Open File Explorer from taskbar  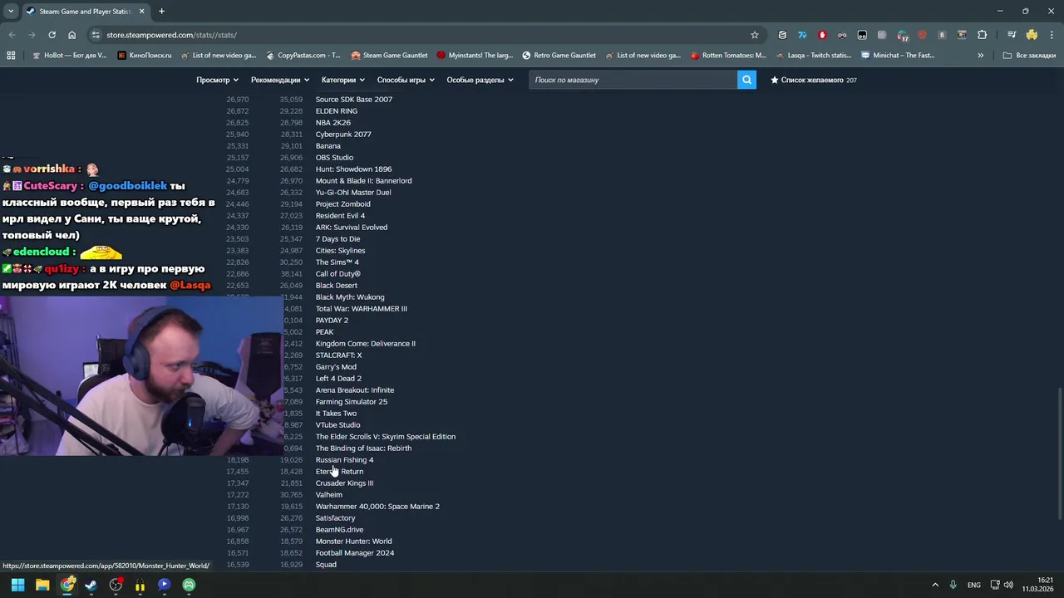pos(42,585)
